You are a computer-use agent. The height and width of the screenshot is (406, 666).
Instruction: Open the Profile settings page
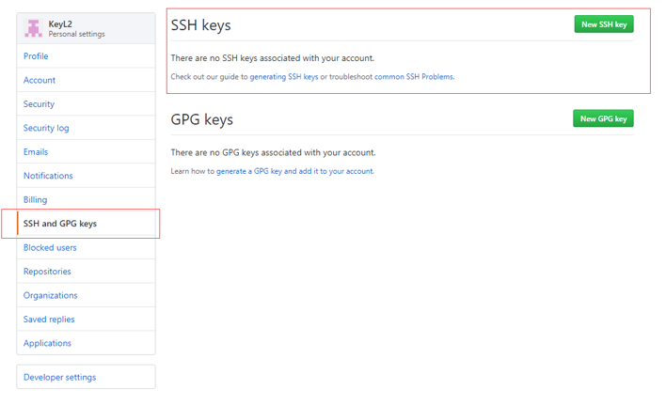tap(36, 56)
